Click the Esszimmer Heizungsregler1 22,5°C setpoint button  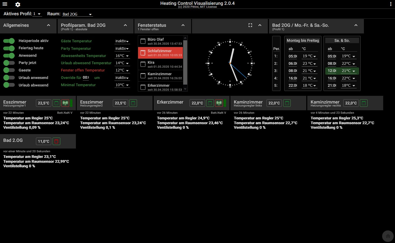[43, 103]
